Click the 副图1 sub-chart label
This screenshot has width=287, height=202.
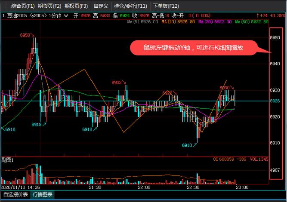point(8,160)
